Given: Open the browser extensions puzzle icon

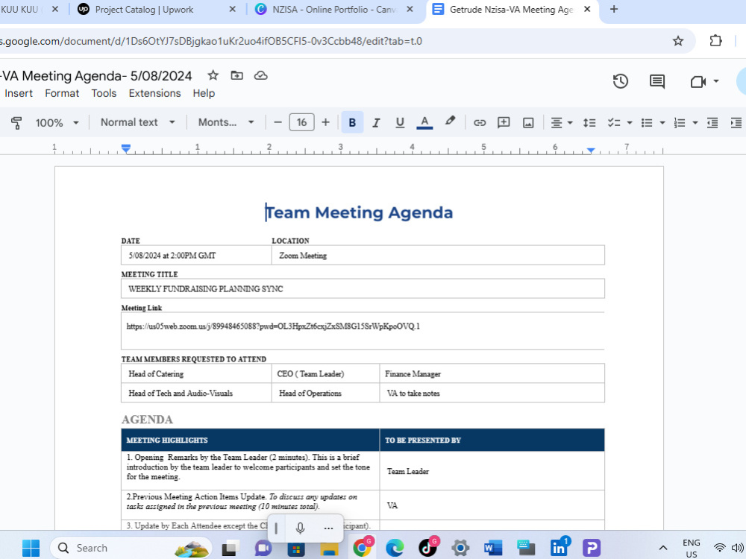Looking at the screenshot, I should (x=715, y=41).
